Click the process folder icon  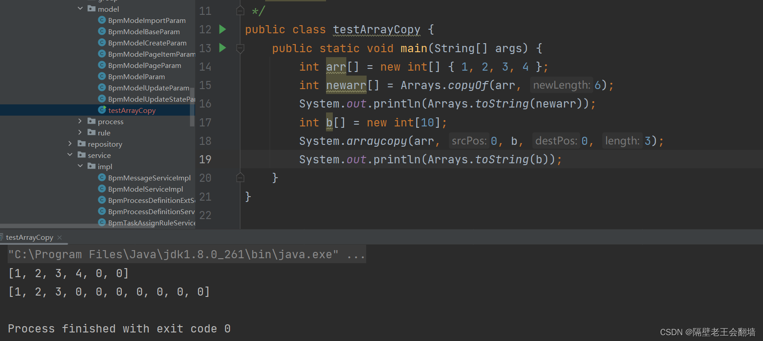point(92,121)
